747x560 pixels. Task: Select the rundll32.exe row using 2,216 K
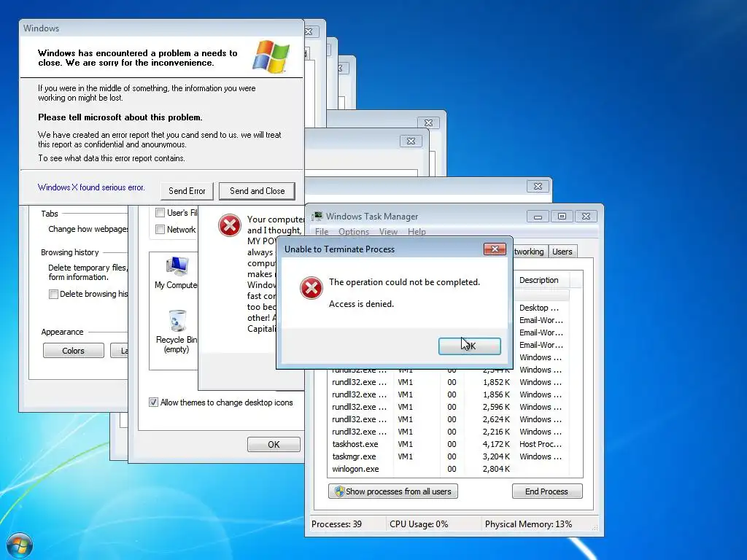pyautogui.click(x=449, y=432)
